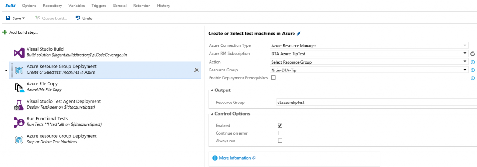Click the green plus Add build step icon
Screen dimensions: 477x167
(x=5, y=32)
